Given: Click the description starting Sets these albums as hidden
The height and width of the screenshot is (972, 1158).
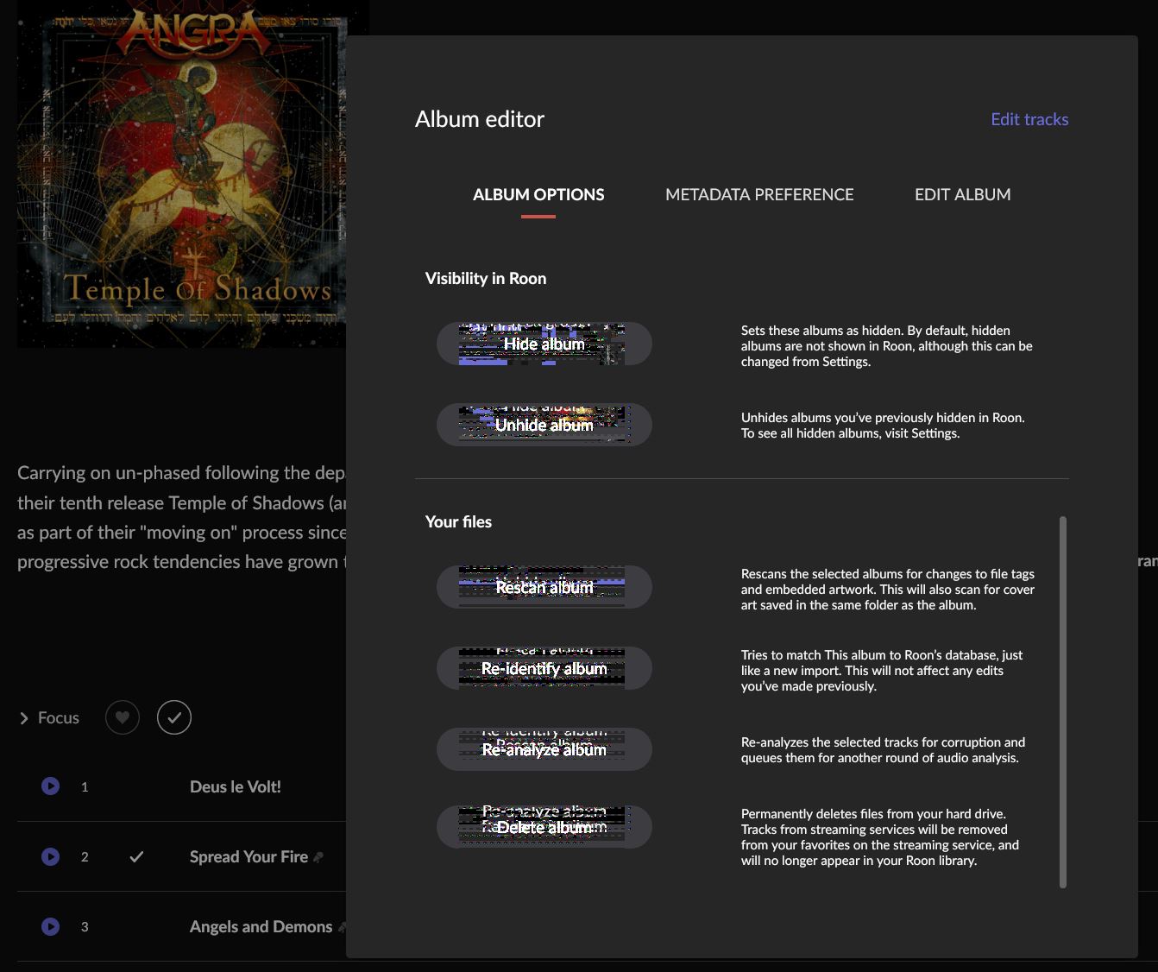Looking at the screenshot, I should pos(887,346).
